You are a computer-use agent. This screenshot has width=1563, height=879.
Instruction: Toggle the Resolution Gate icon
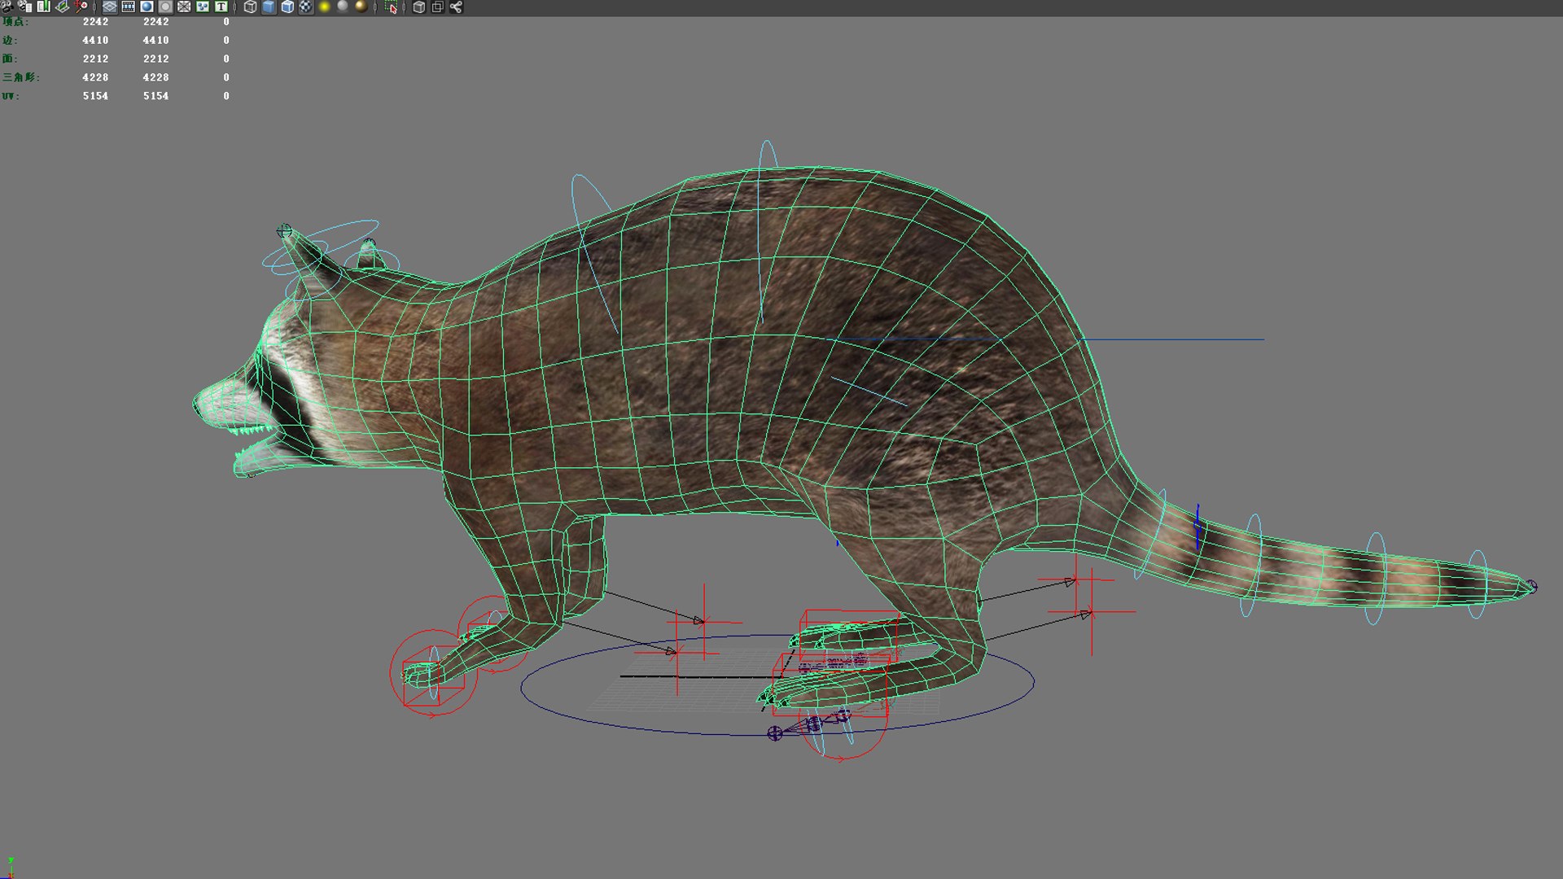point(147,7)
